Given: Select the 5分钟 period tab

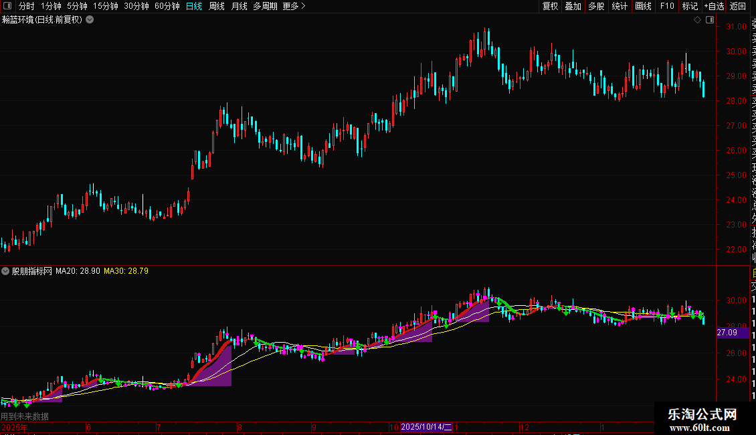Looking at the screenshot, I should pyautogui.click(x=77, y=6).
